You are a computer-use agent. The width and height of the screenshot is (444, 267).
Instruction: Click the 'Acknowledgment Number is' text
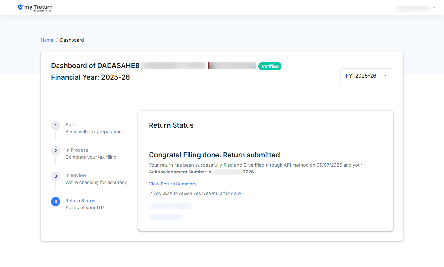[180, 172]
